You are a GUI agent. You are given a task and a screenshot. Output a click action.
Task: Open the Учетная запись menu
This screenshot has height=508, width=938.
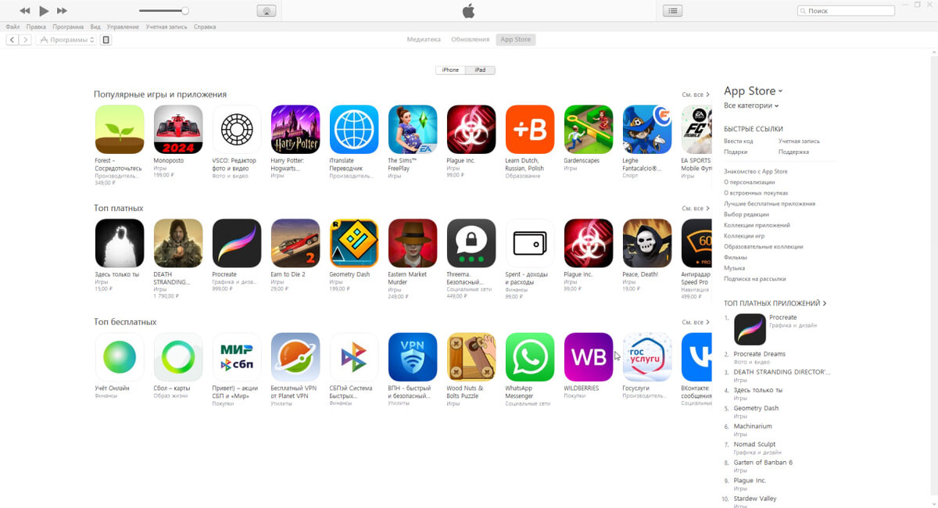pyautogui.click(x=167, y=27)
